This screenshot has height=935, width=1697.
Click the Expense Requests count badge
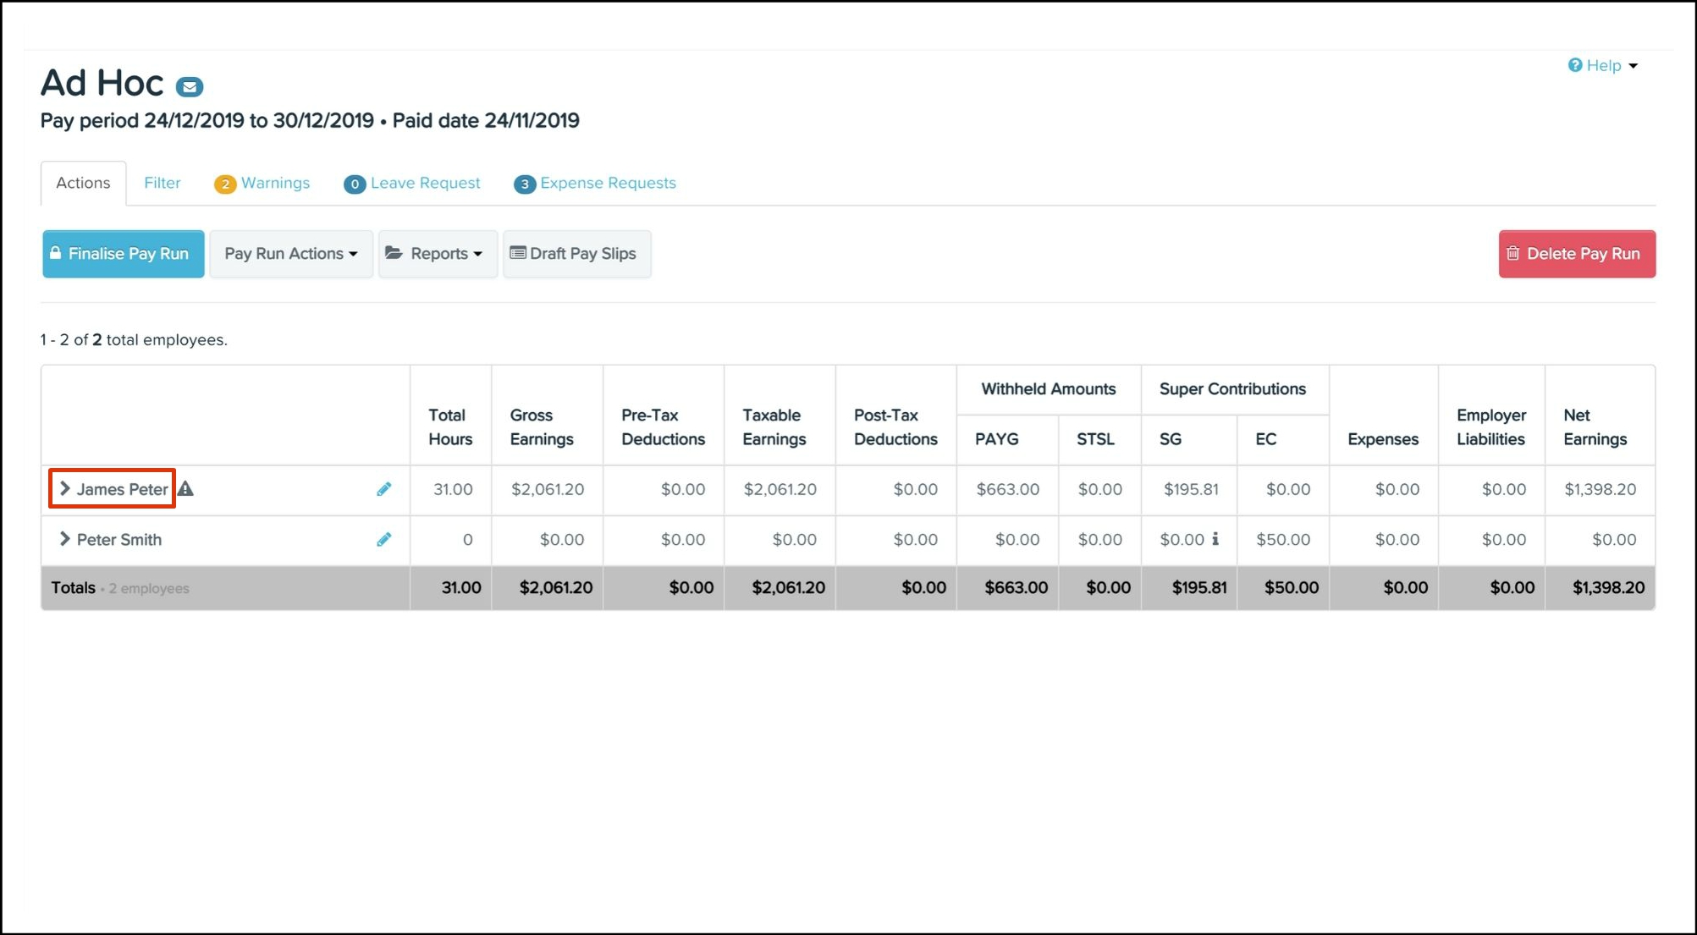coord(525,184)
